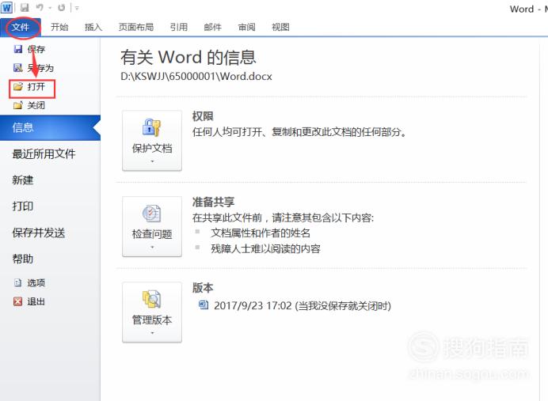Choose 退出 to quit Word

[x=36, y=301]
